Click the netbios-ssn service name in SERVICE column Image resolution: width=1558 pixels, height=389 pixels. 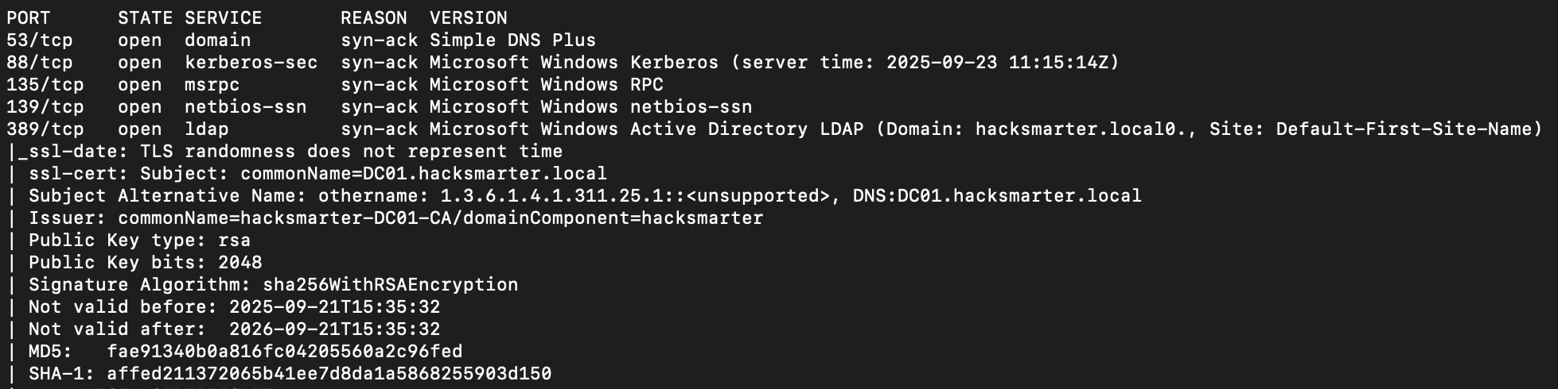point(245,106)
